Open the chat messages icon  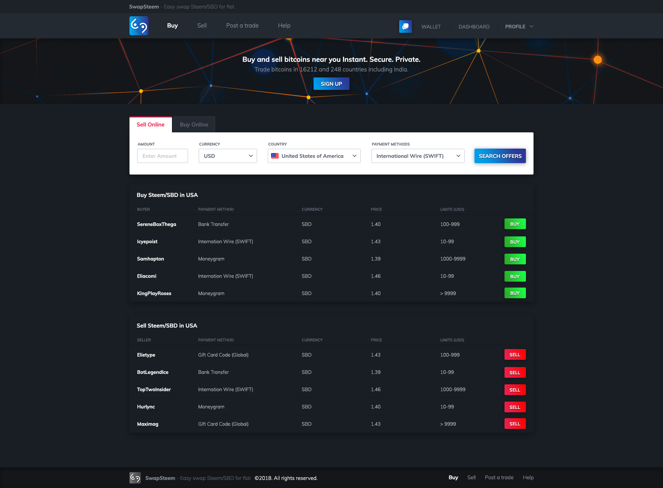405,26
